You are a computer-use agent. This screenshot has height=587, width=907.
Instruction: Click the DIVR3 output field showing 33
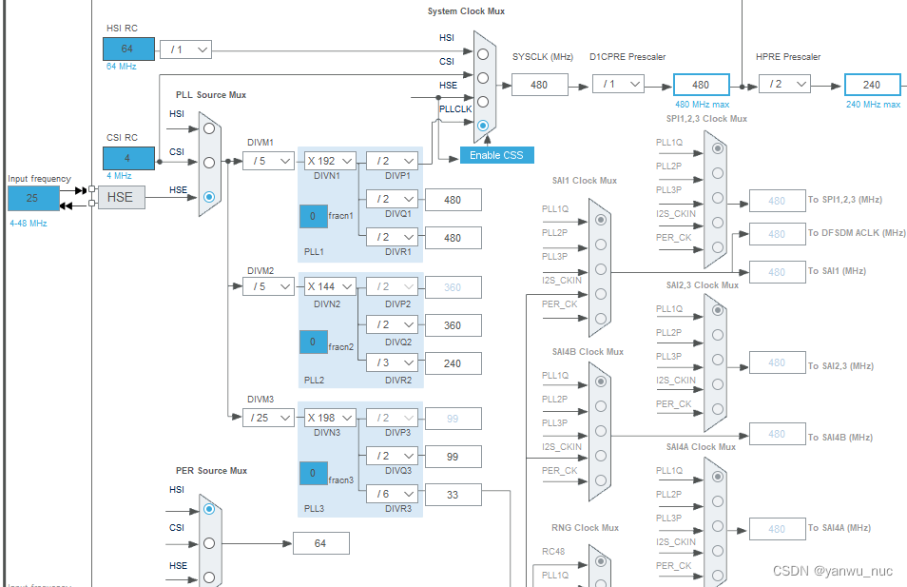tap(453, 495)
